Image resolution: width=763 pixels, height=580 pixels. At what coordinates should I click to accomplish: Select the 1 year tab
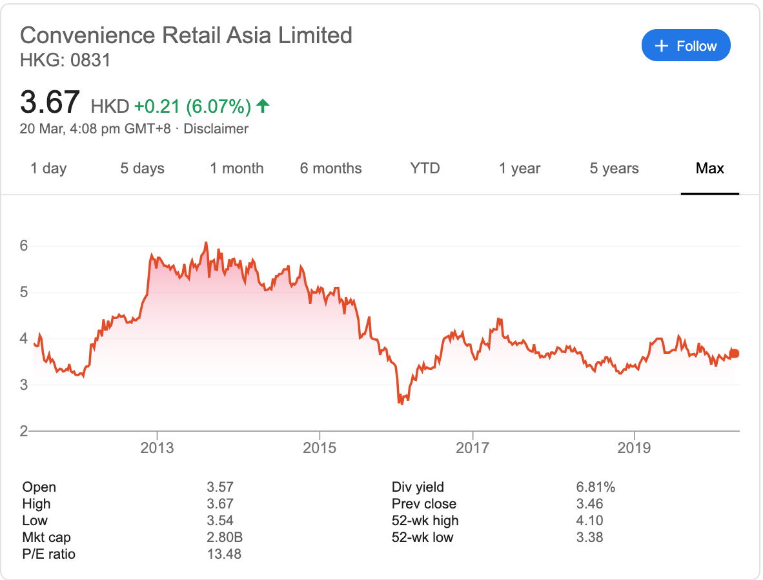[x=519, y=169]
